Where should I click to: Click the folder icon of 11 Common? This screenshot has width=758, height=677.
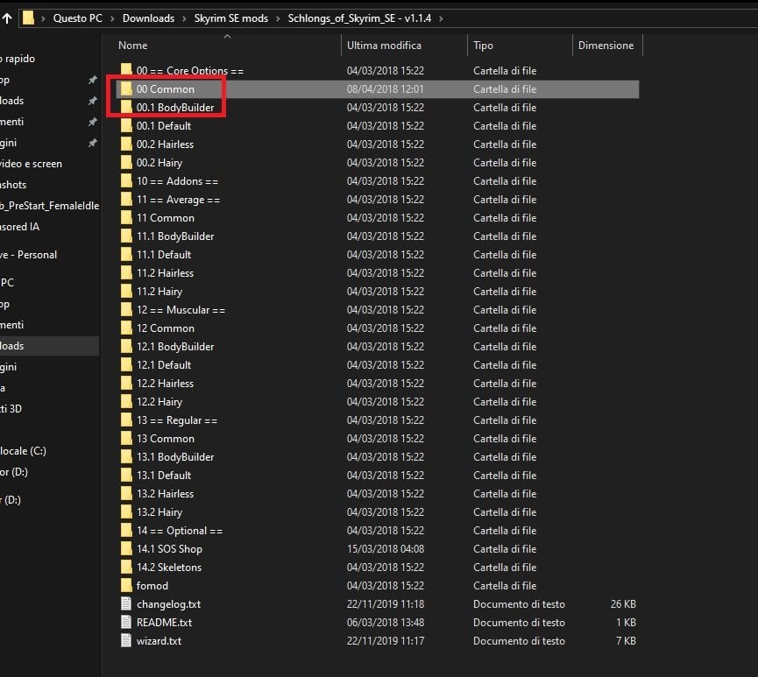126,217
